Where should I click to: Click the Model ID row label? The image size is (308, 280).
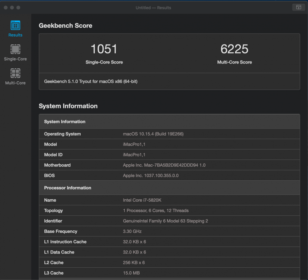tap(53, 155)
